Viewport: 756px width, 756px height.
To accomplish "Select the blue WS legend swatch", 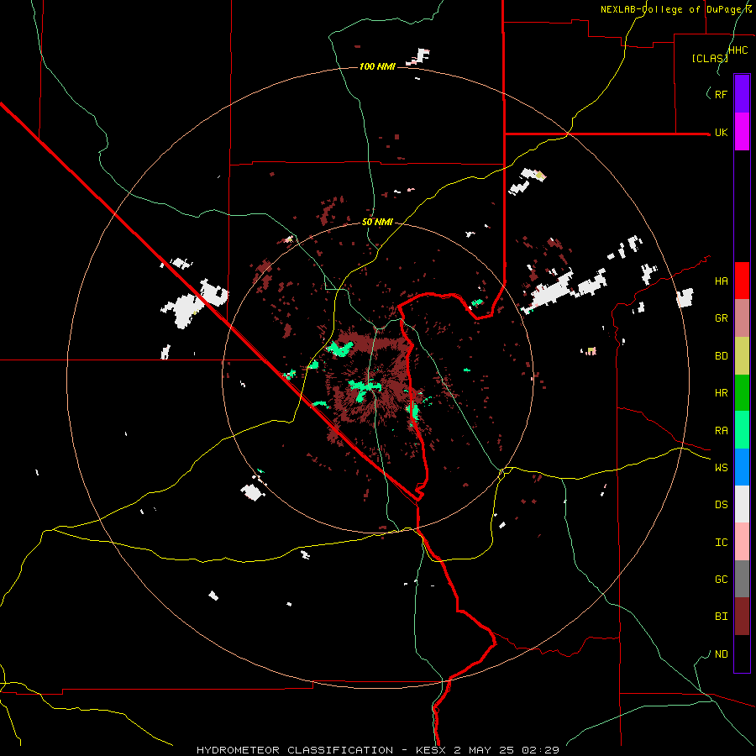I will pyautogui.click(x=742, y=467).
